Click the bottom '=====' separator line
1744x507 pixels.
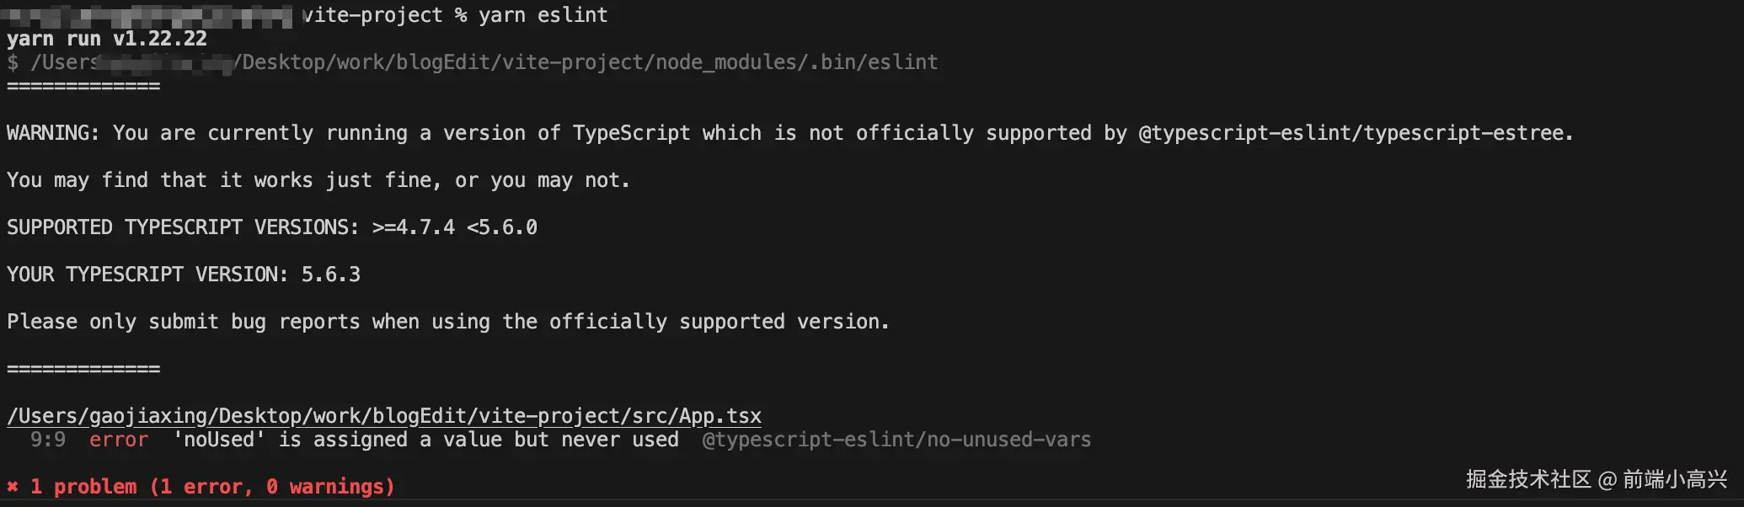coord(83,369)
